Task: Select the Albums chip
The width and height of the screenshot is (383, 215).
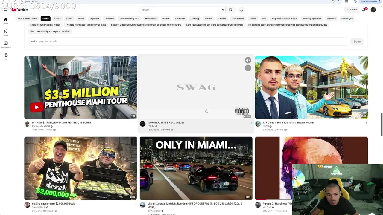Action: coord(208,19)
